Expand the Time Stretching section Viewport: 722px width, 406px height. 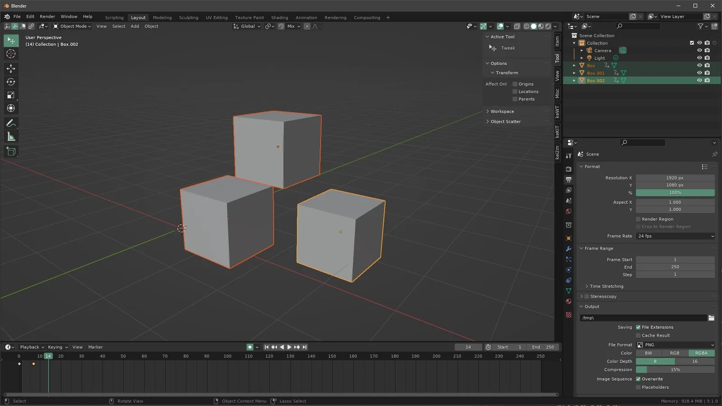coord(606,286)
